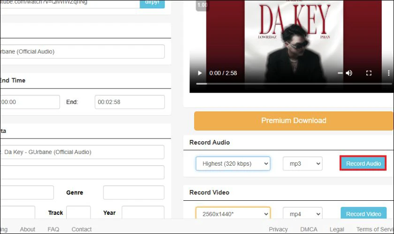
Task: Click the Year label
Action: 109,212
